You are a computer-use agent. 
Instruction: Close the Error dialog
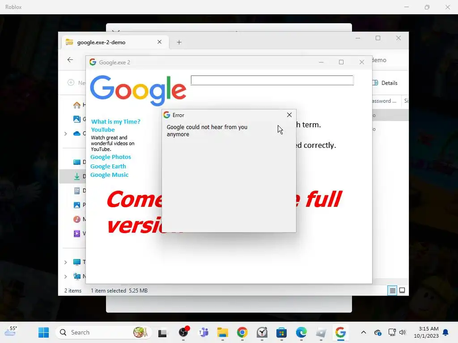(289, 115)
